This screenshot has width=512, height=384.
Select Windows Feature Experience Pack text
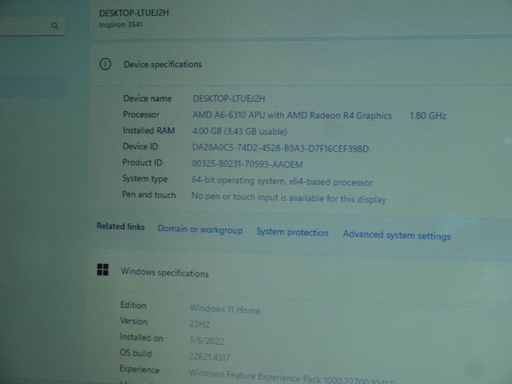(x=292, y=377)
